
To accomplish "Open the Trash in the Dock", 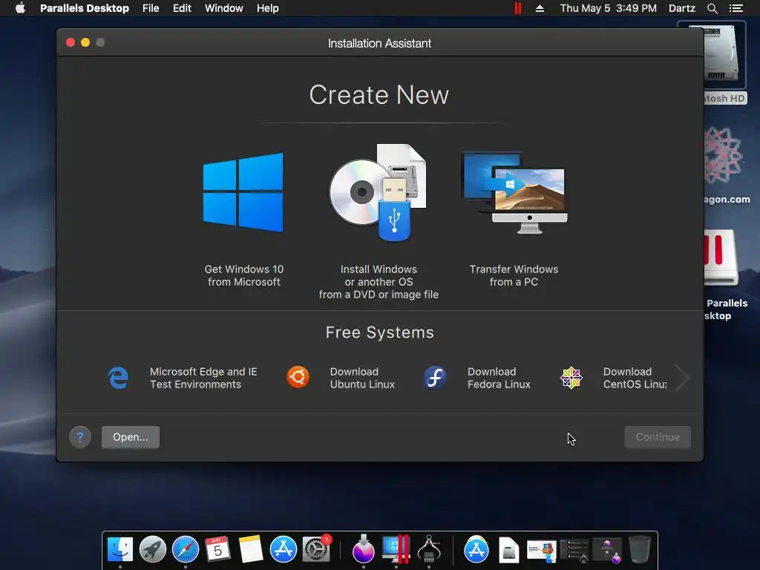I will pyautogui.click(x=639, y=550).
